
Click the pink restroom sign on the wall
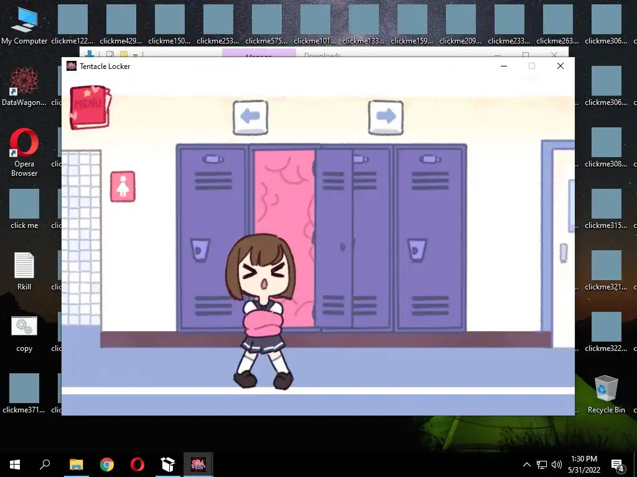click(x=123, y=186)
